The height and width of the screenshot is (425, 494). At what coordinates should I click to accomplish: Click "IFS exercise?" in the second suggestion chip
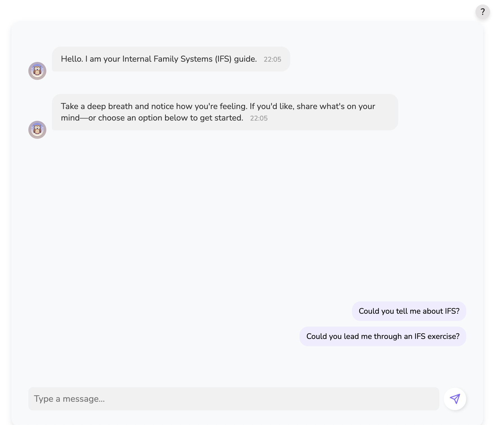click(437, 336)
